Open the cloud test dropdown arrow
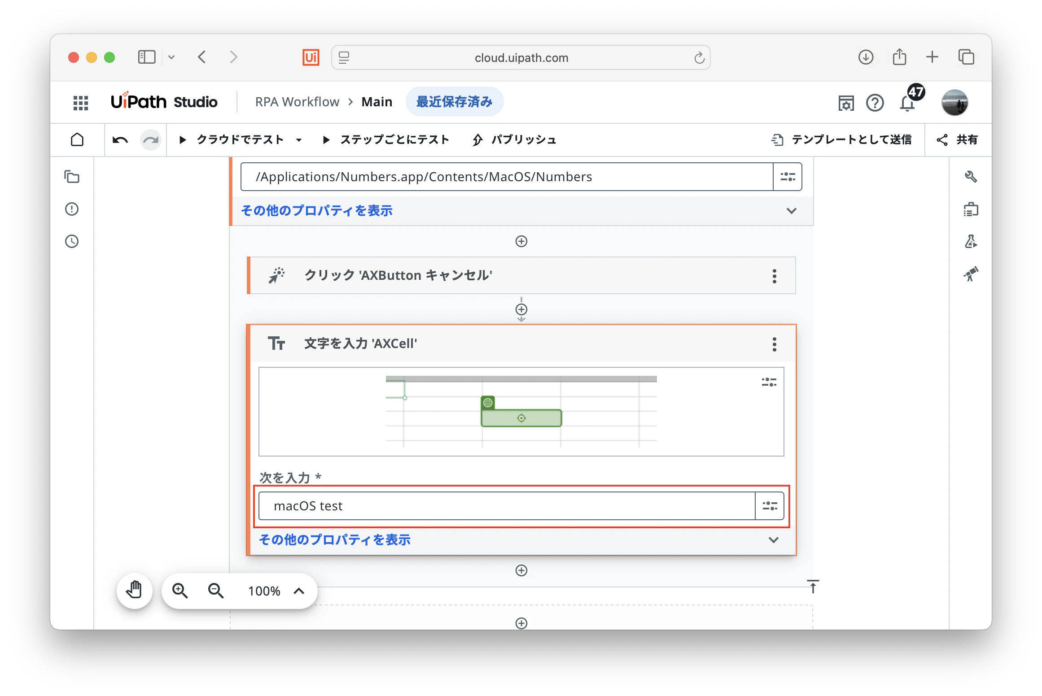 tap(299, 140)
